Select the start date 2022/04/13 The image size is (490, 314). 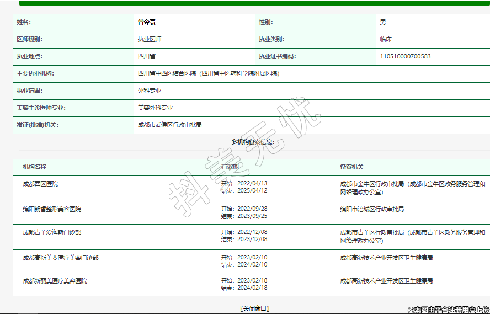click(x=252, y=183)
